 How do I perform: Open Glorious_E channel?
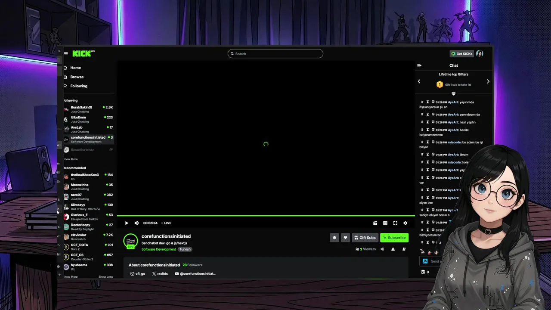point(88,217)
